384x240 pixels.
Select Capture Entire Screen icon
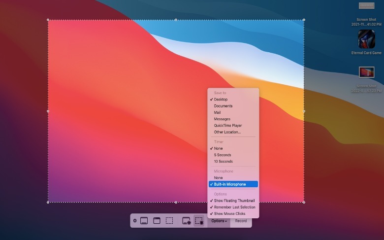tap(144, 221)
